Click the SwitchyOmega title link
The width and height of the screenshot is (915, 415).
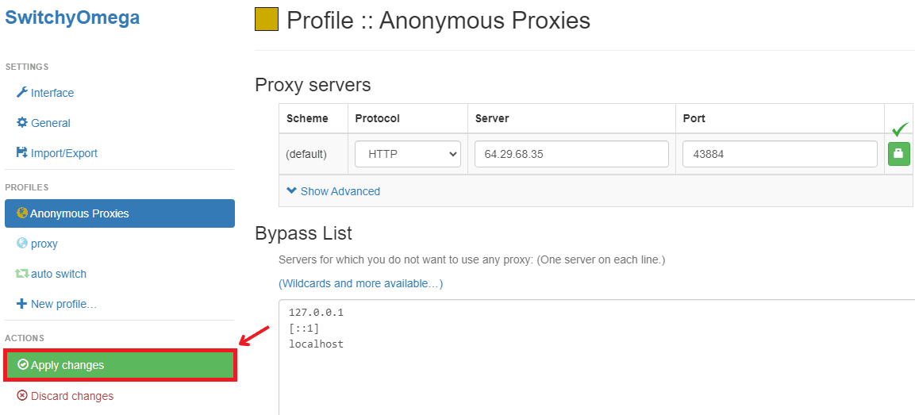click(x=72, y=17)
